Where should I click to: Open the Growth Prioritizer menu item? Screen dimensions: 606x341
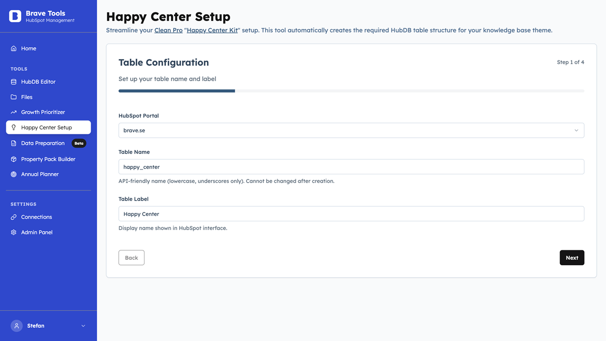(x=43, y=112)
